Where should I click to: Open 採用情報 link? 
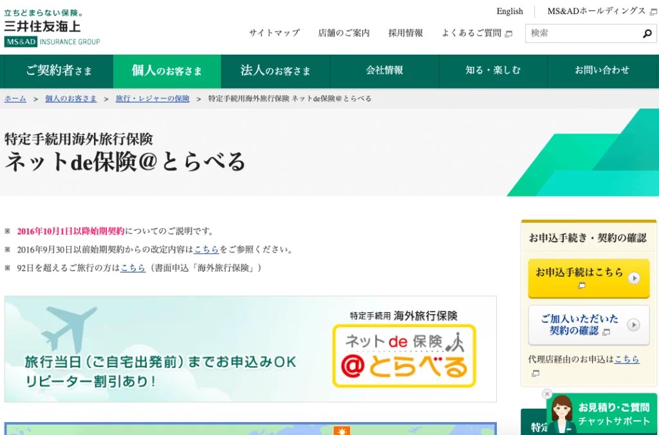[405, 33]
